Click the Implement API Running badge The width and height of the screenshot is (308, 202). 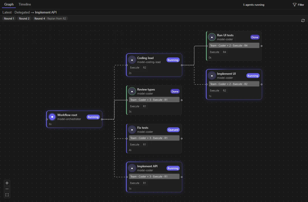click(x=173, y=168)
